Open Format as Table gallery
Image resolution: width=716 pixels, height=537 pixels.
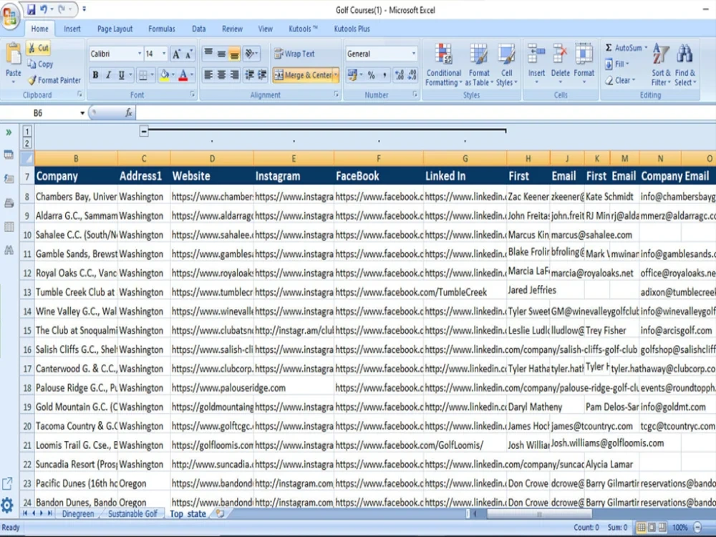479,65
